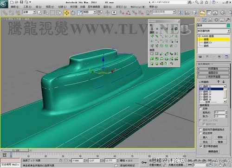Click the Set Key large key icon

144,162
